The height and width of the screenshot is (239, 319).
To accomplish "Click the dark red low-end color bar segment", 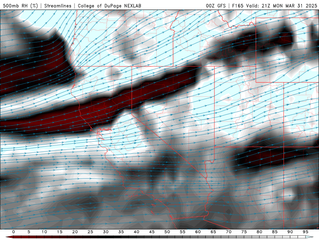I will (10, 237).
